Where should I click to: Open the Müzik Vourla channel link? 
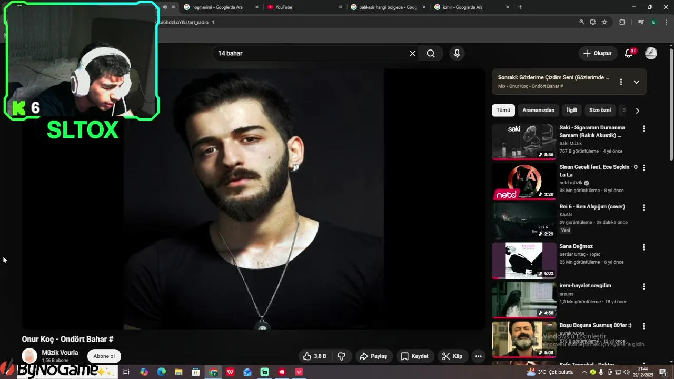60,353
